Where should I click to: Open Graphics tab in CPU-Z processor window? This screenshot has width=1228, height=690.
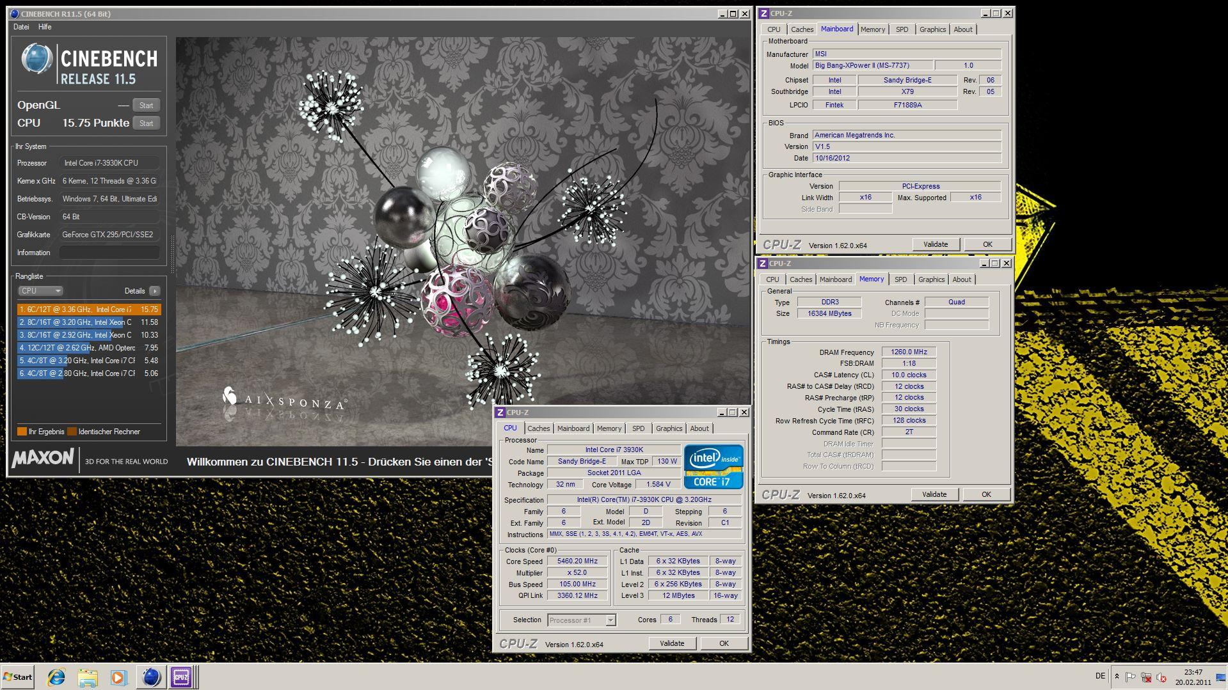pos(669,428)
